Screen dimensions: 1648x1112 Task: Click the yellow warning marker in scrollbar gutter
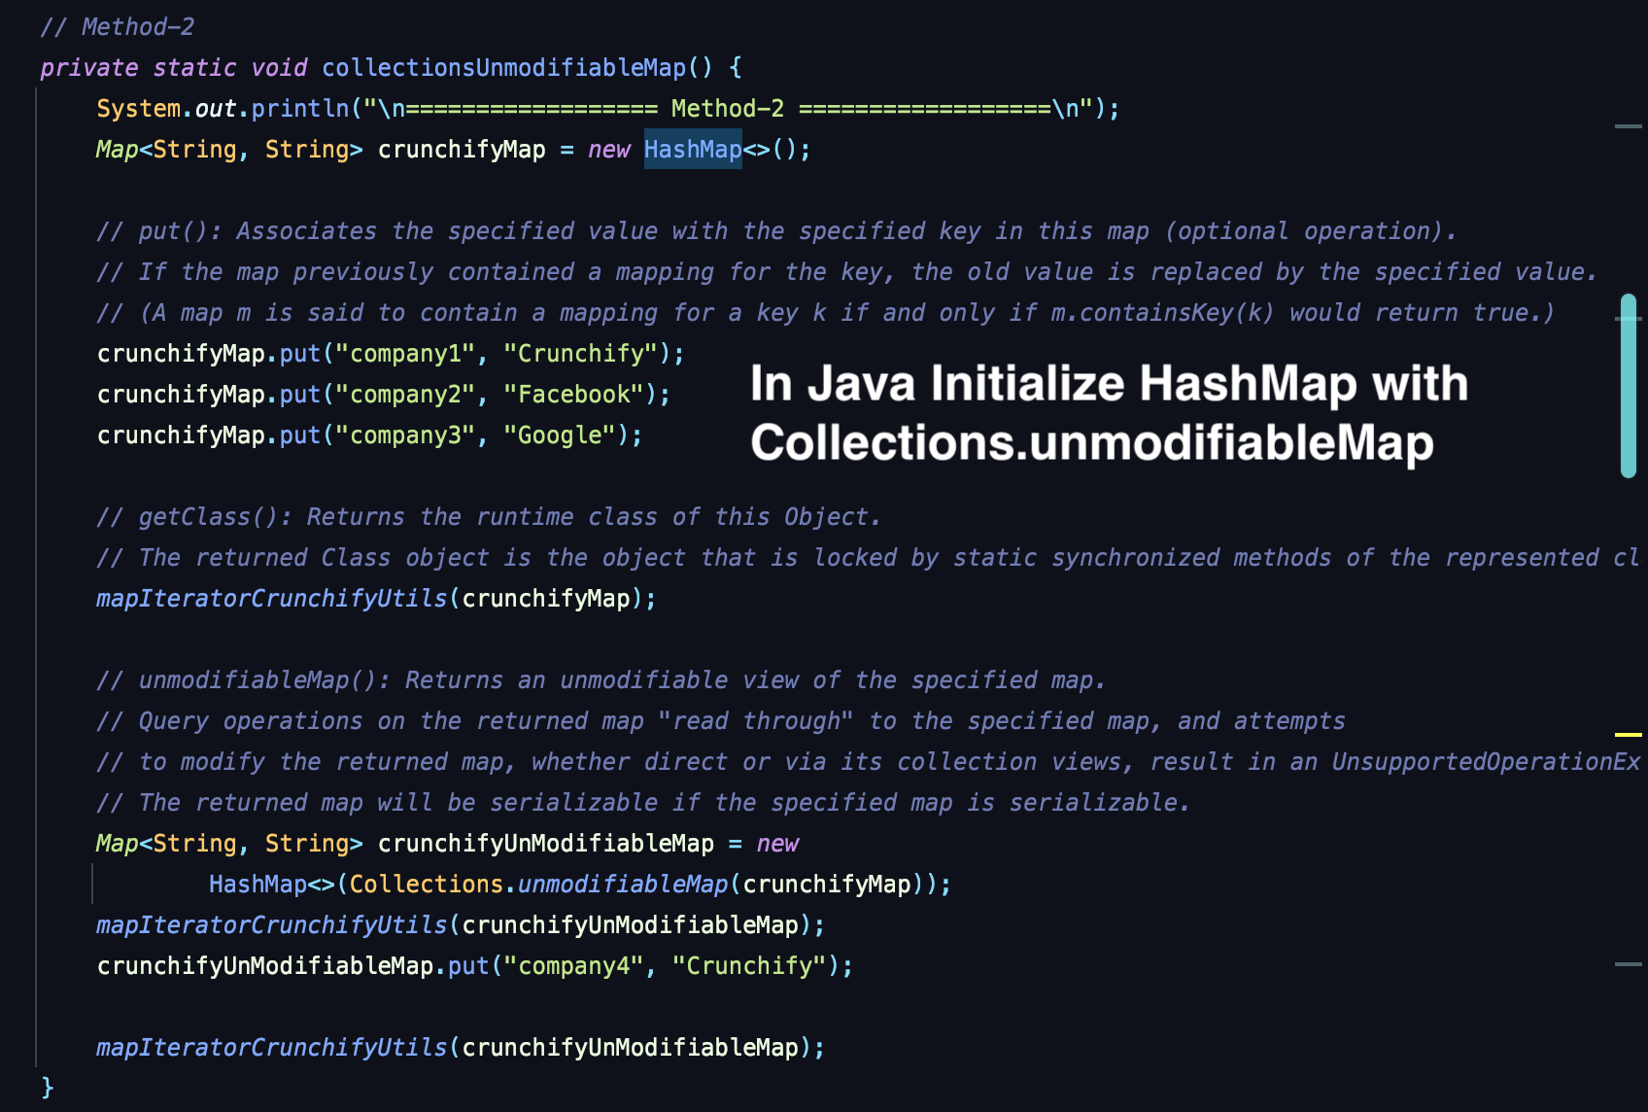(1628, 735)
